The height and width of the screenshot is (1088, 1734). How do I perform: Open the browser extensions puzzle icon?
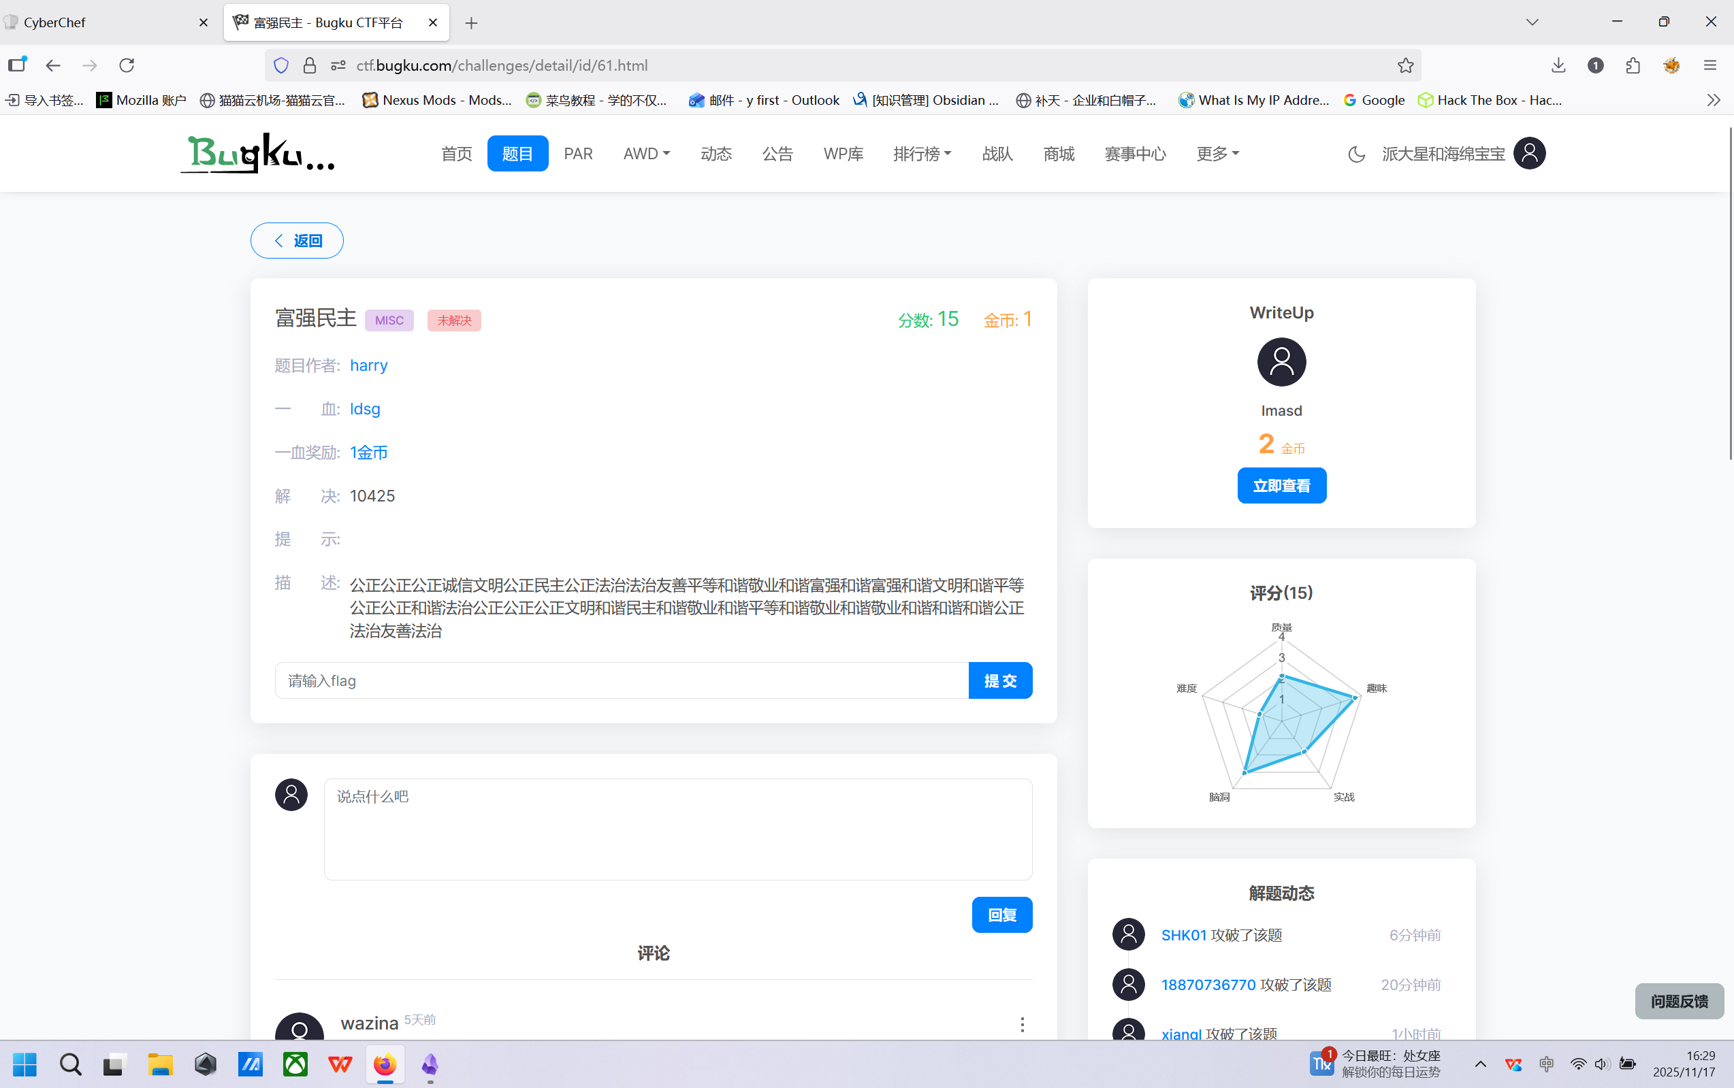pyautogui.click(x=1632, y=65)
